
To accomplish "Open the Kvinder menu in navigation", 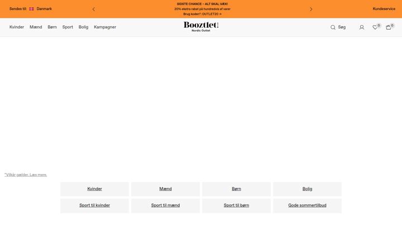I will (17, 27).
